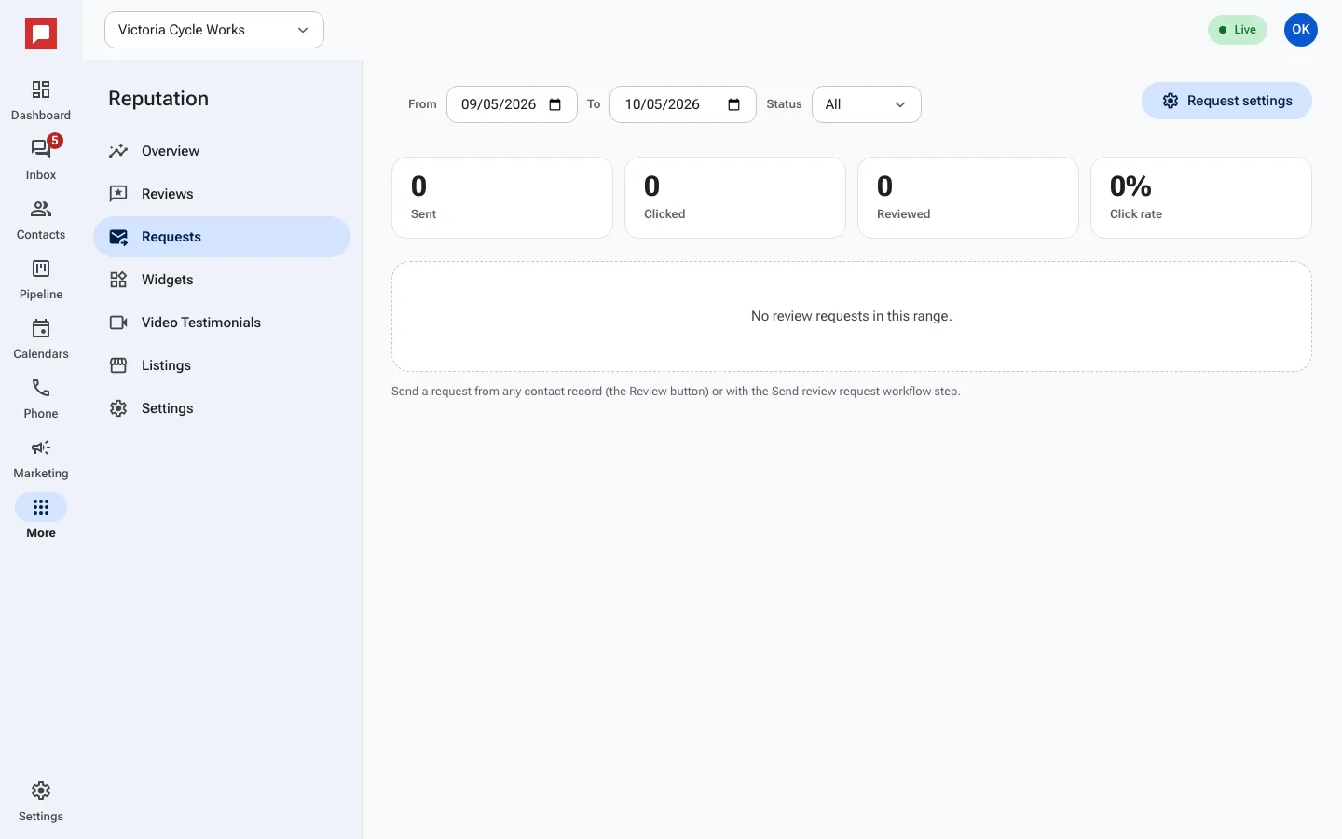1342x839 pixels.
Task: Click the 'No review requests in this range.' text
Action: pos(852,316)
